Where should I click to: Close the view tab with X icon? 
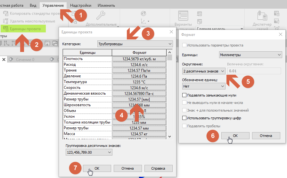pyautogui.click(x=4, y=59)
